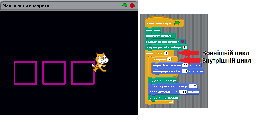Click the 'Малювання квадрата' stage title
258x122 pixels.
pyautogui.click(x=26, y=6)
